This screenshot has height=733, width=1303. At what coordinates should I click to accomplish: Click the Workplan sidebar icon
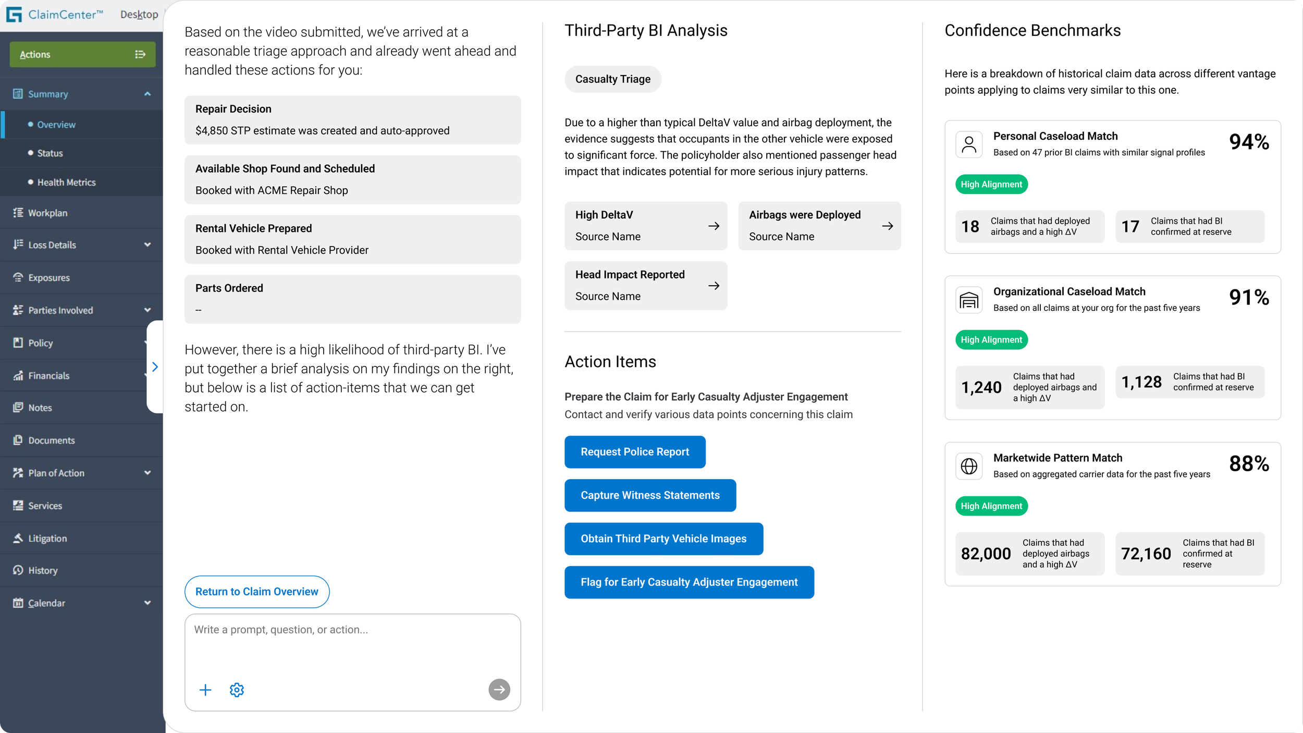point(18,213)
